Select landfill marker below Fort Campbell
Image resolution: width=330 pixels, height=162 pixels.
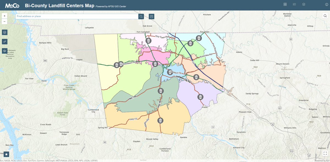click(148, 41)
